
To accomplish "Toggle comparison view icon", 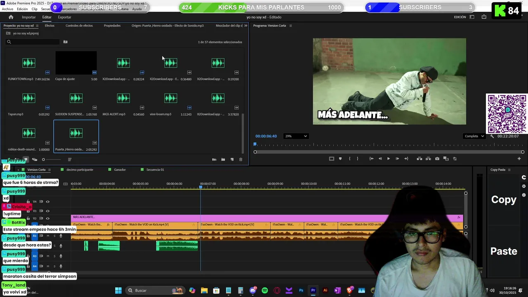I will (446, 158).
